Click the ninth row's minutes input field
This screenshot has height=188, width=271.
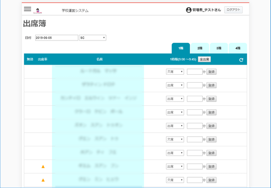point(195,180)
